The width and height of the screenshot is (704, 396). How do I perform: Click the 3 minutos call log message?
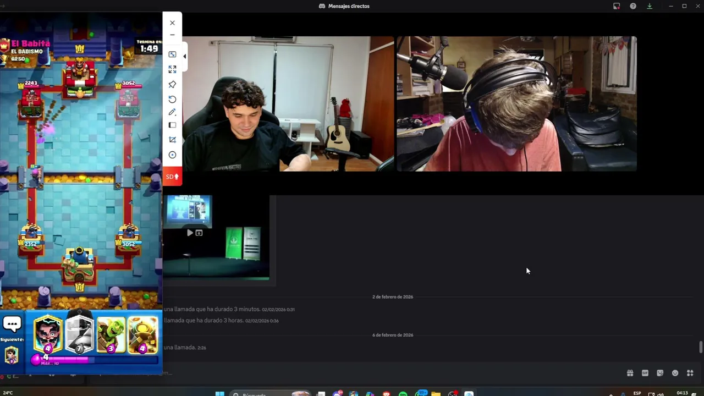(229, 309)
